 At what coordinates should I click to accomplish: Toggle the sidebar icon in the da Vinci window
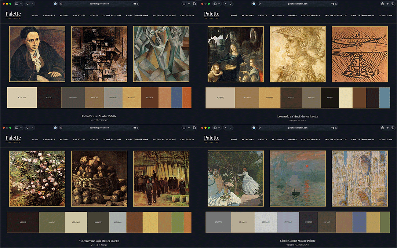pos(215,4)
